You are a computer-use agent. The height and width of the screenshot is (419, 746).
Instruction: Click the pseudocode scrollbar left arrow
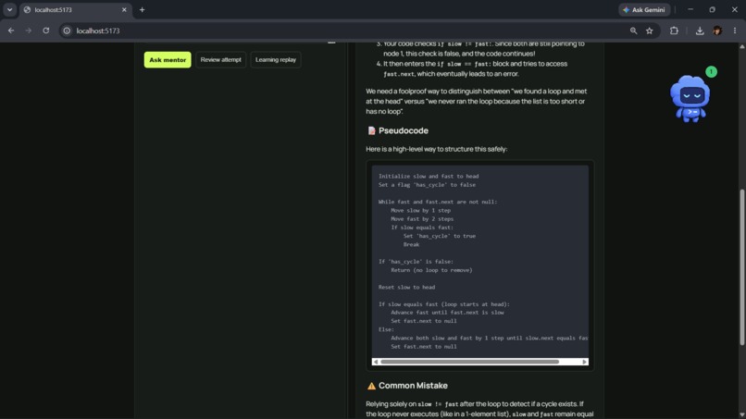(x=376, y=362)
